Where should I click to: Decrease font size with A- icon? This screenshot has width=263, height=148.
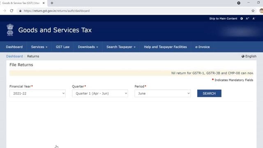point(254,18)
